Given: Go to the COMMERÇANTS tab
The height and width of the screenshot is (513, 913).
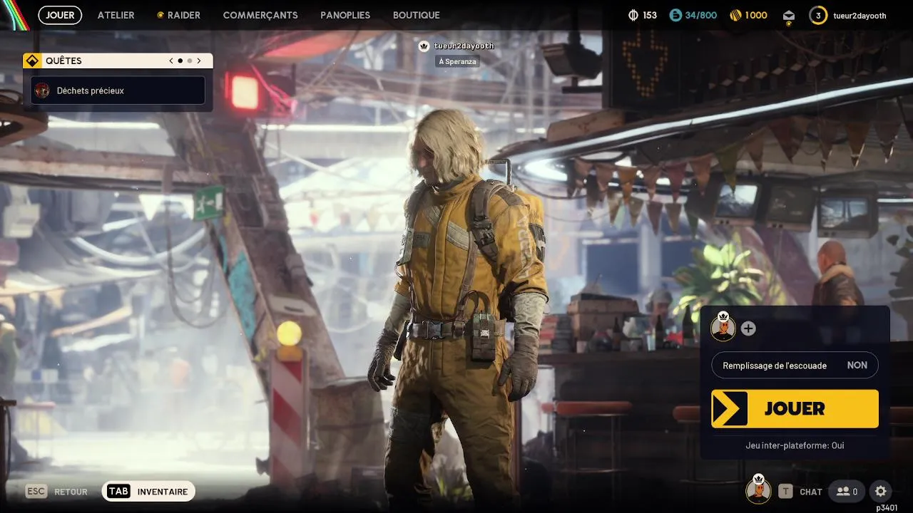Looking at the screenshot, I should (260, 15).
